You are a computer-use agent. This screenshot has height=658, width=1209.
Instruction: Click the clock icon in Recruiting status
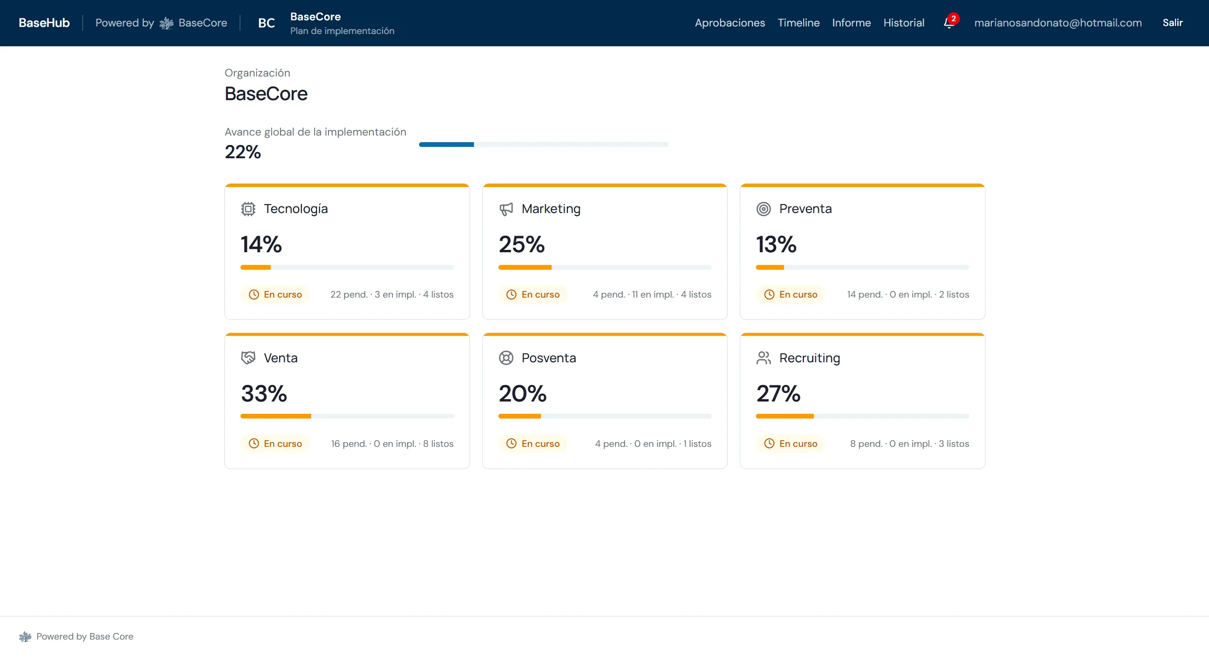(769, 444)
